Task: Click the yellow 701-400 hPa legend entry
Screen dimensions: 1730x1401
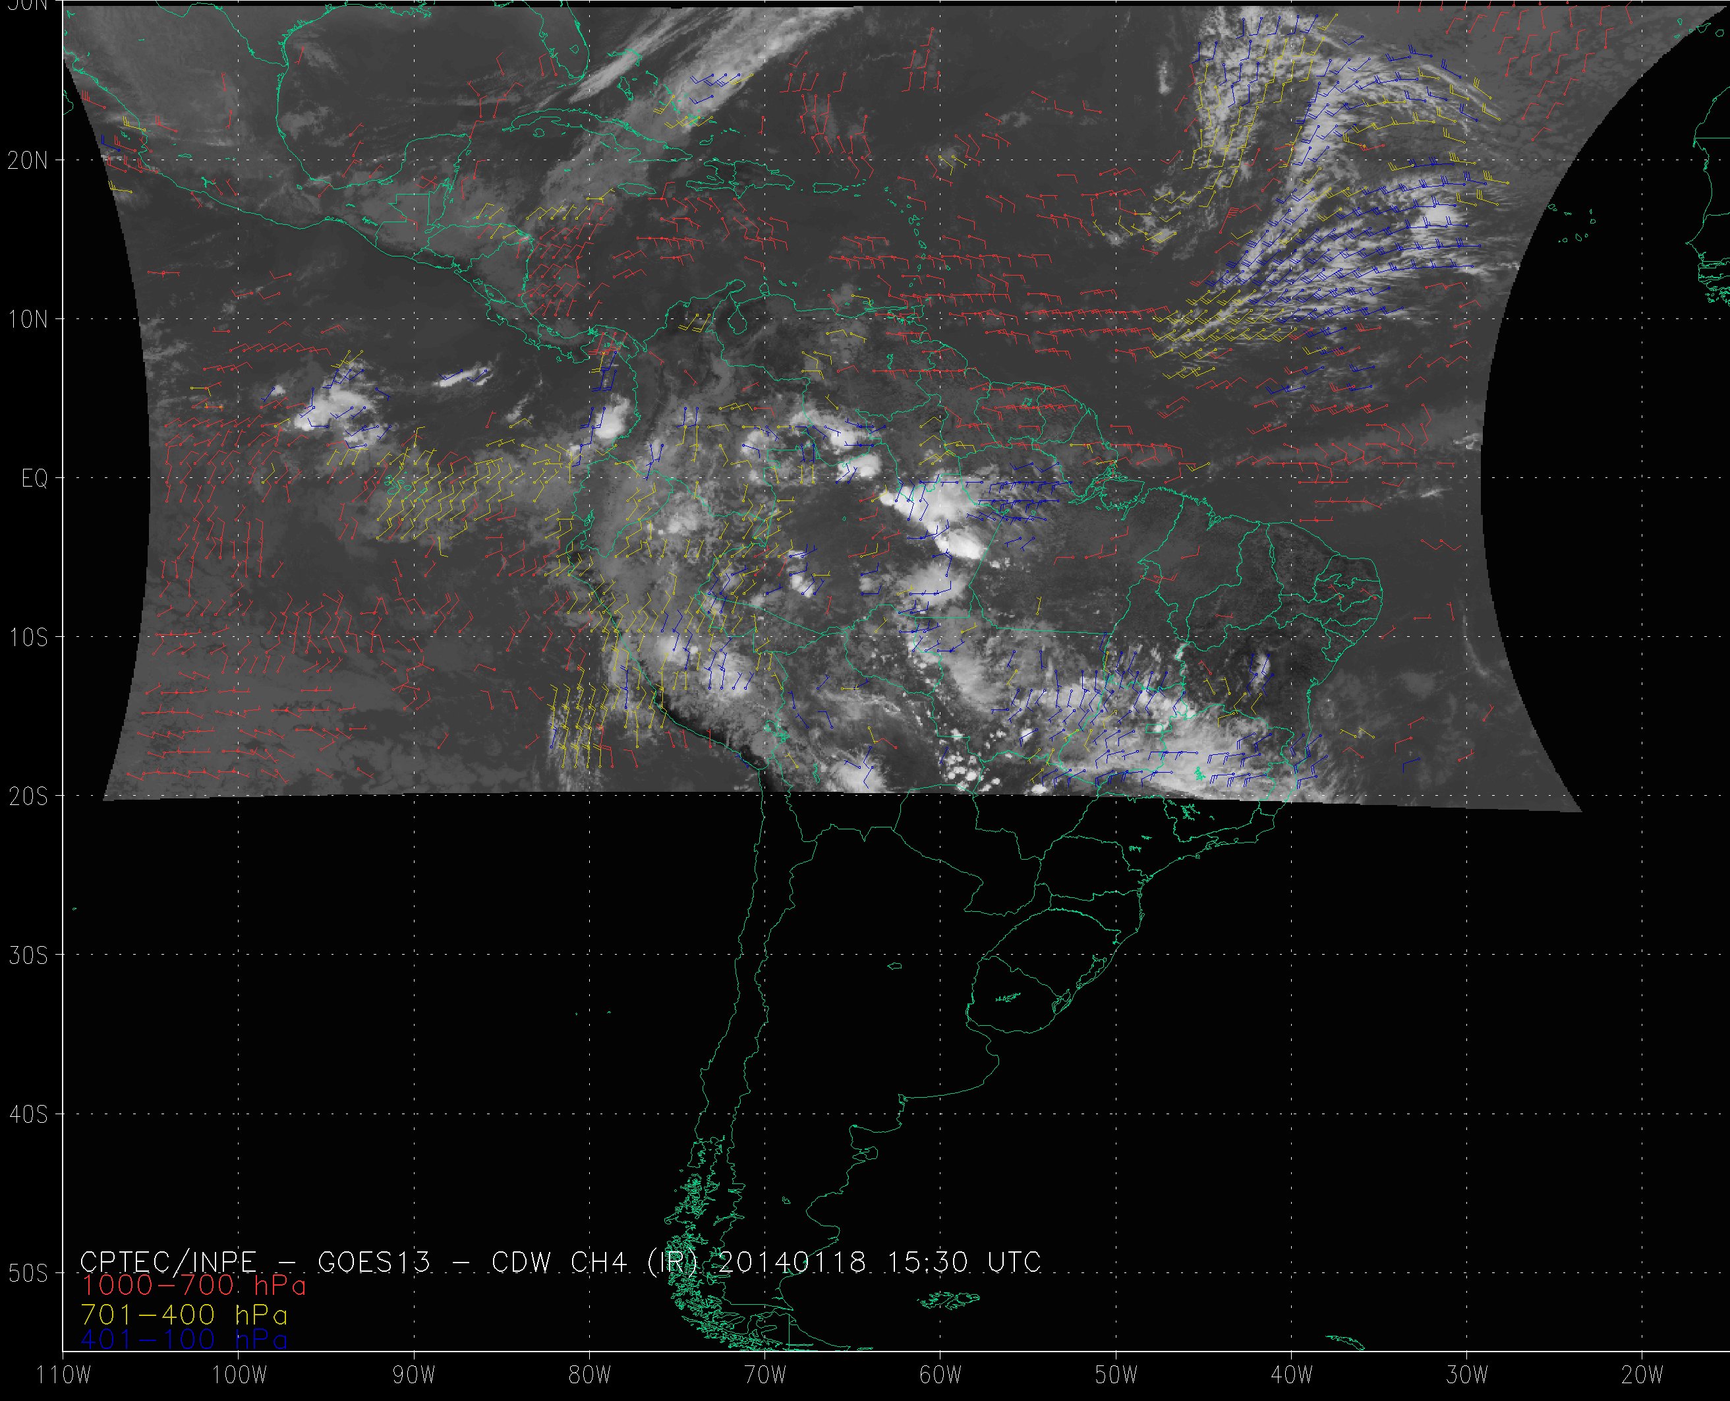Action: pos(184,1315)
